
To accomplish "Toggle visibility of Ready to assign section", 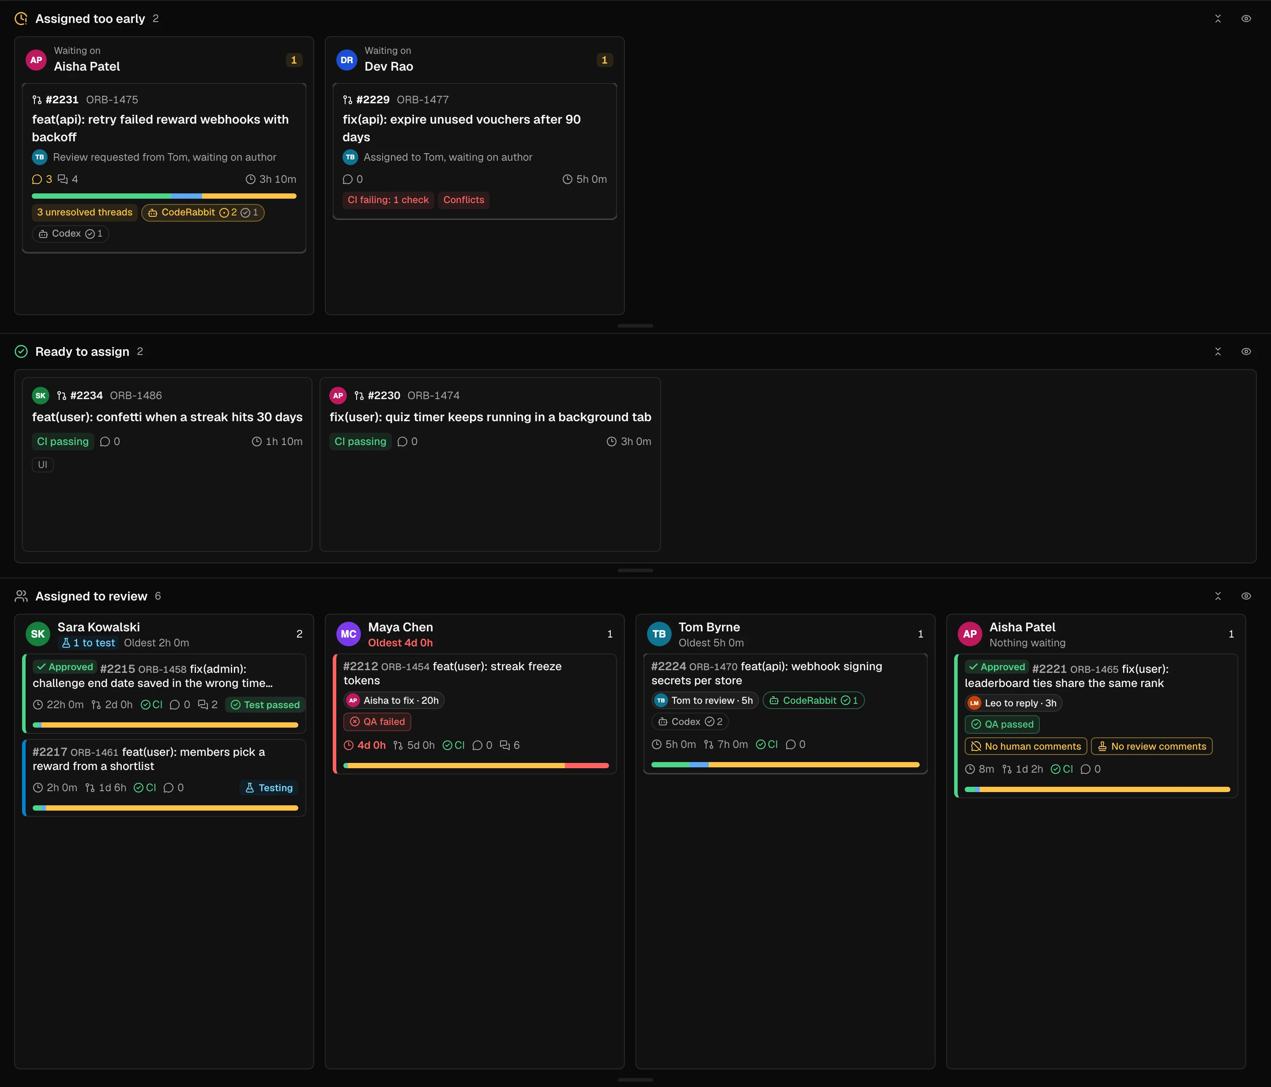I will (1246, 352).
